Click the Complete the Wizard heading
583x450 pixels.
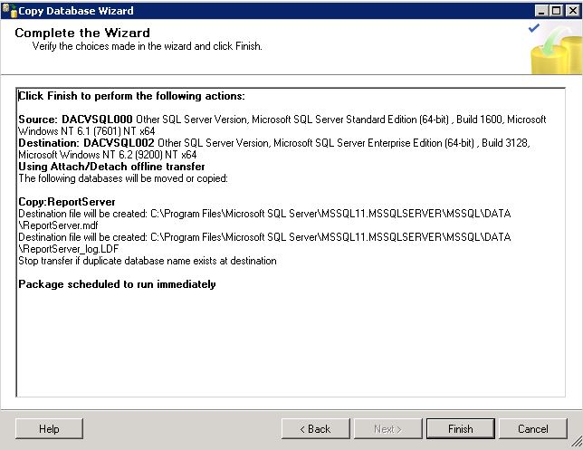point(82,33)
